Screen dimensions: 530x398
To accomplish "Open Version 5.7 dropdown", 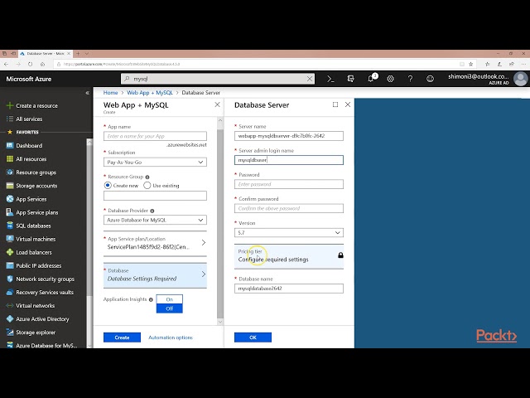I will coord(289,232).
